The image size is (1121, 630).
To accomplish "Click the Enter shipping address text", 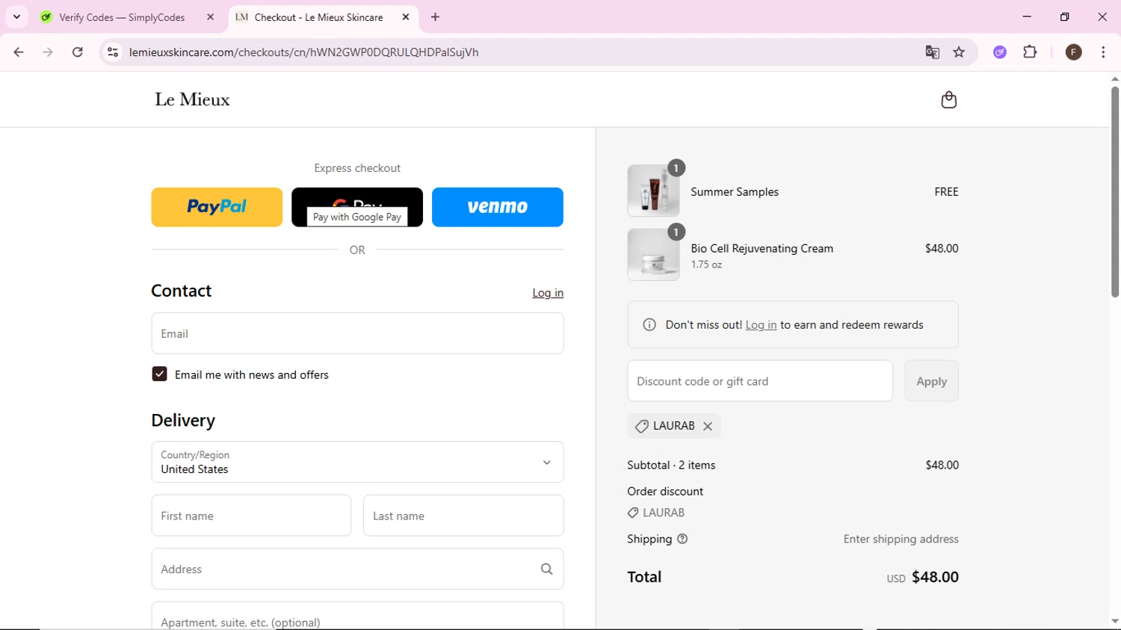I will [901, 539].
